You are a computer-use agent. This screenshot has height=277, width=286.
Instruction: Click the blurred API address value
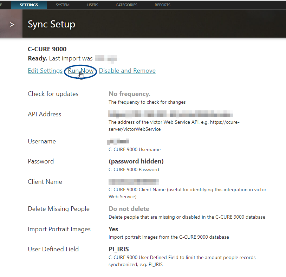(170, 114)
